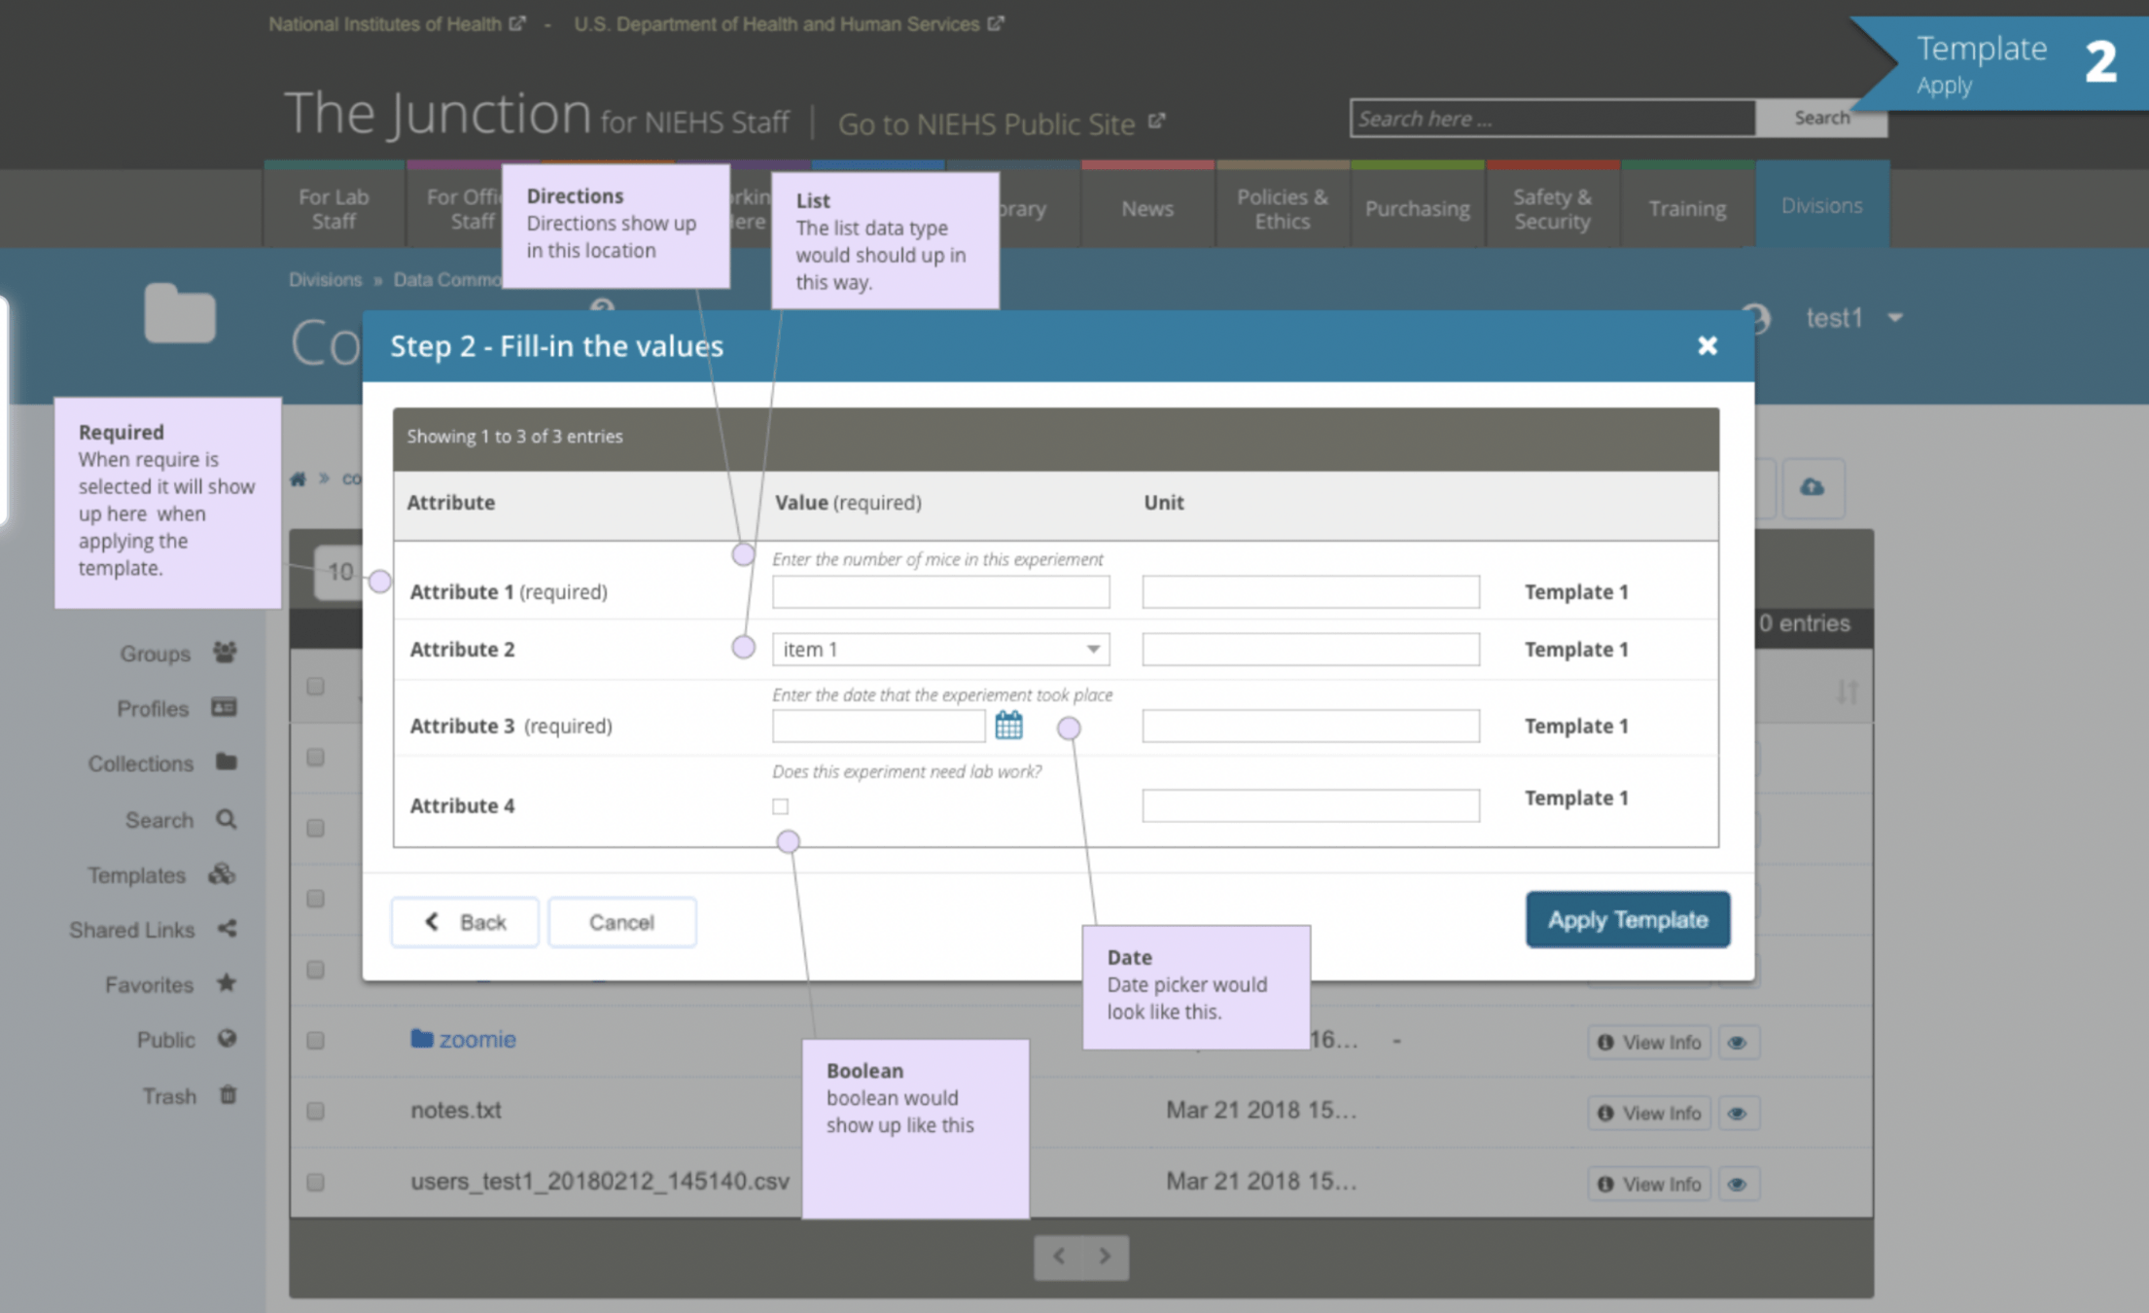Go to Shared Links in sidebar

(132, 930)
